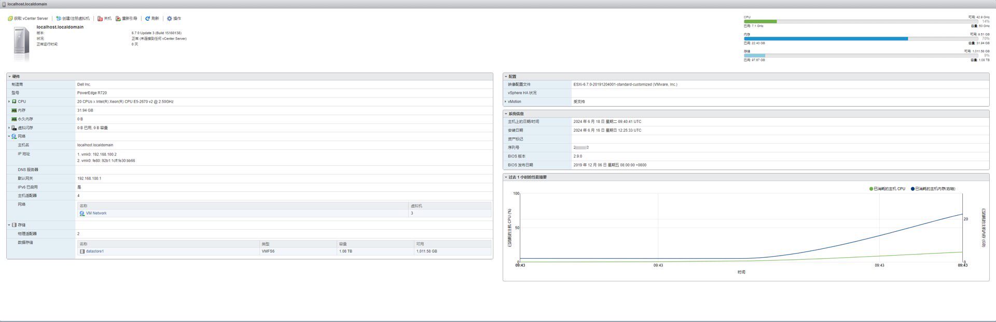Click the 网络 section globe icon
Image resolution: width=996 pixels, height=322 pixels.
click(14, 136)
